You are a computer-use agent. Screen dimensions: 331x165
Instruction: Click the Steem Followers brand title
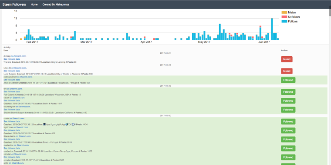14,4
